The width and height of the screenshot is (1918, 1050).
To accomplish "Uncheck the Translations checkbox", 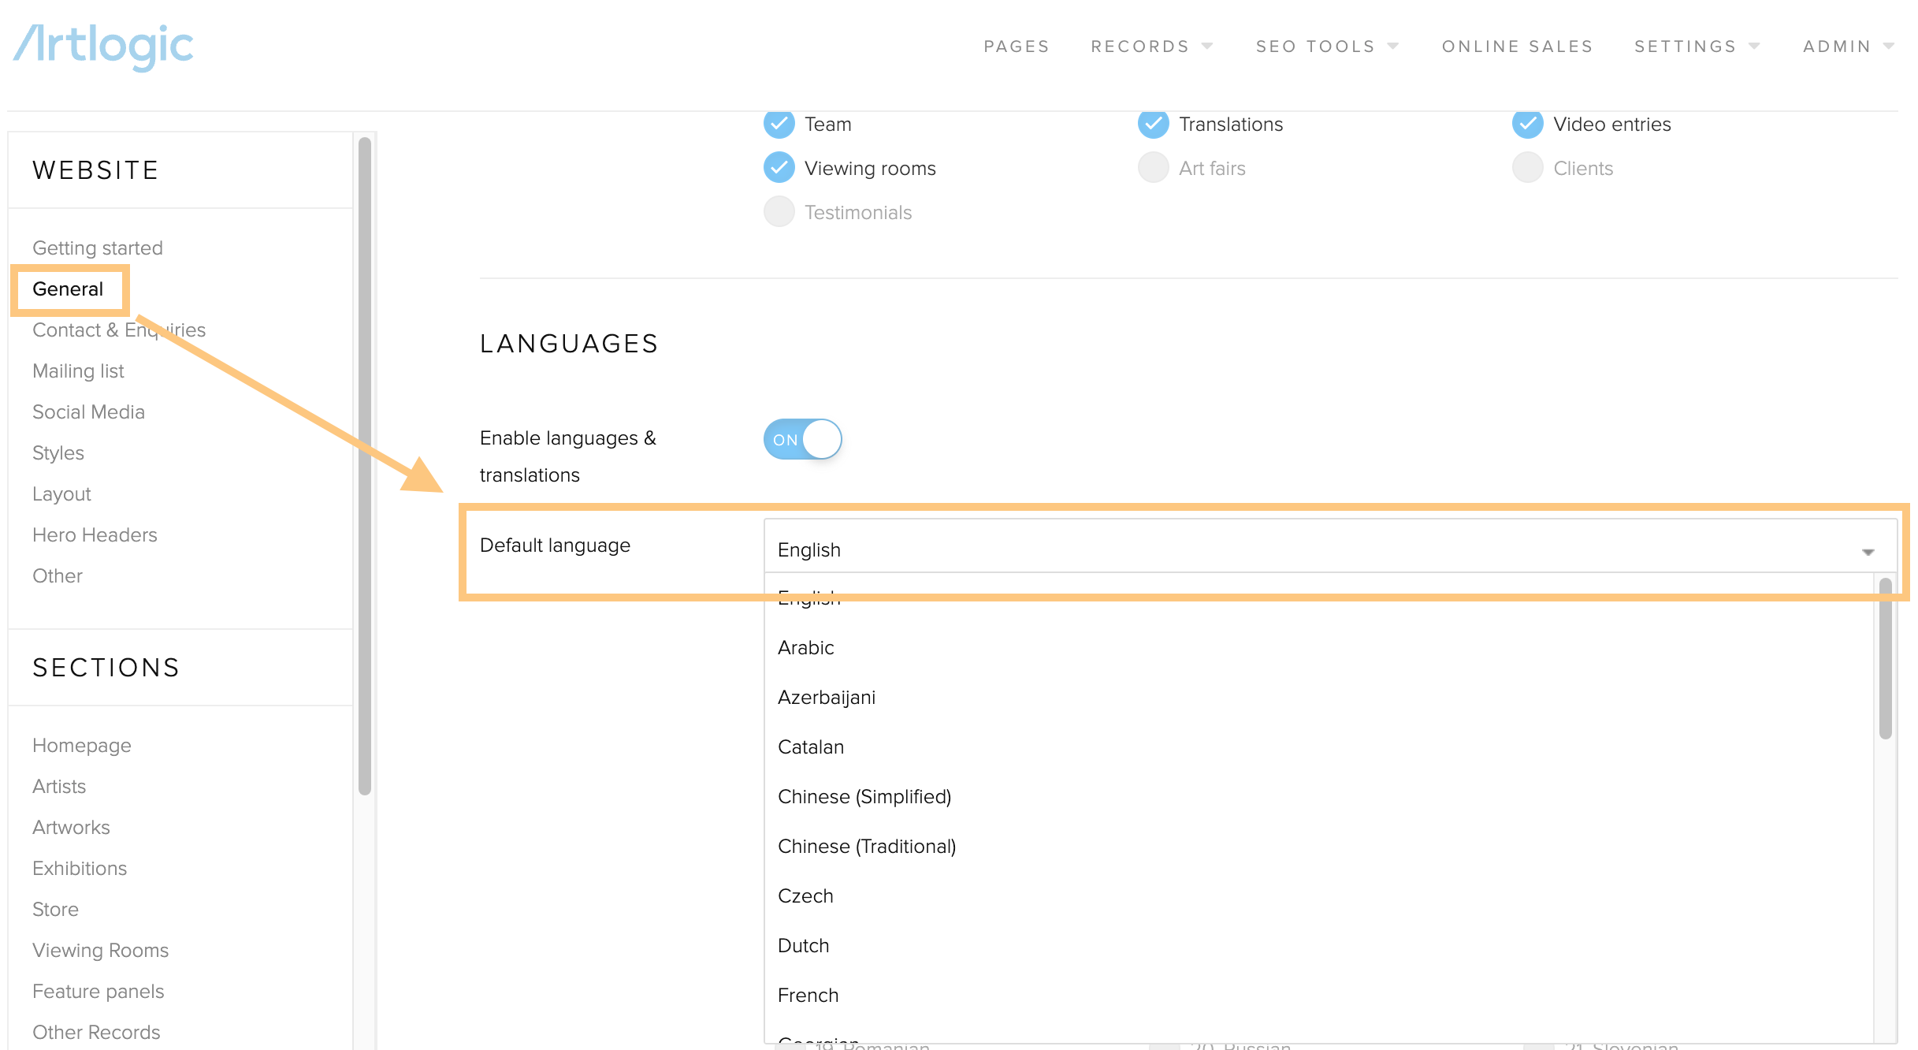I will tap(1153, 124).
